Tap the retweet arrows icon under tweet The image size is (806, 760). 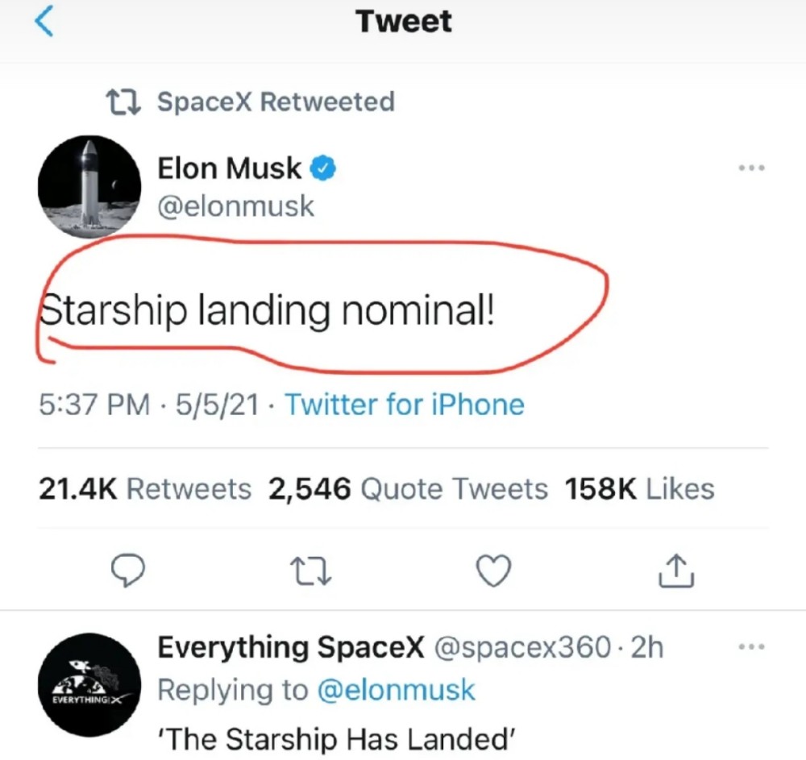coord(311,571)
